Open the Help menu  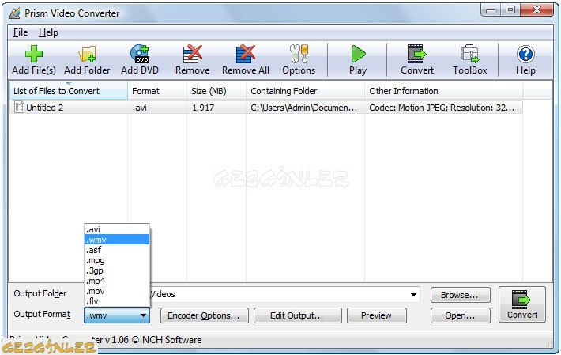tap(48, 32)
